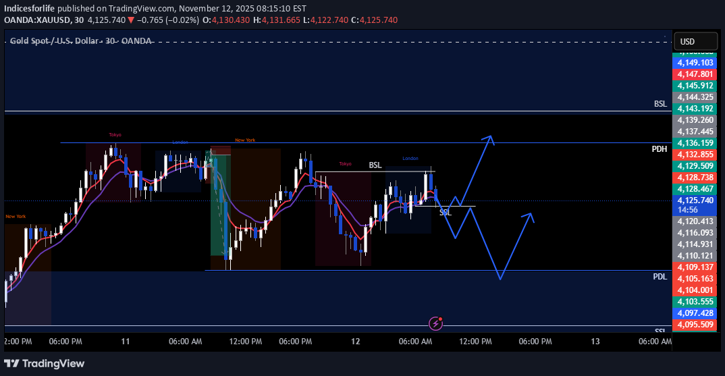
Task: Click the PDL line label
Action: click(x=660, y=277)
